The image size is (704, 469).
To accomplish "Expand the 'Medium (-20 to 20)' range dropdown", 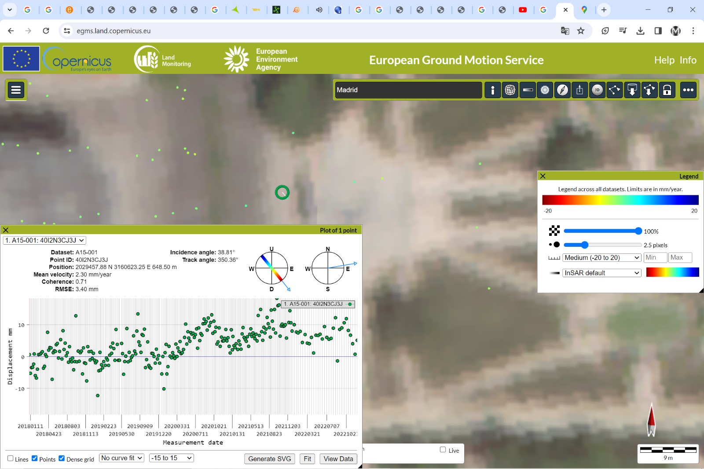I will [601, 258].
